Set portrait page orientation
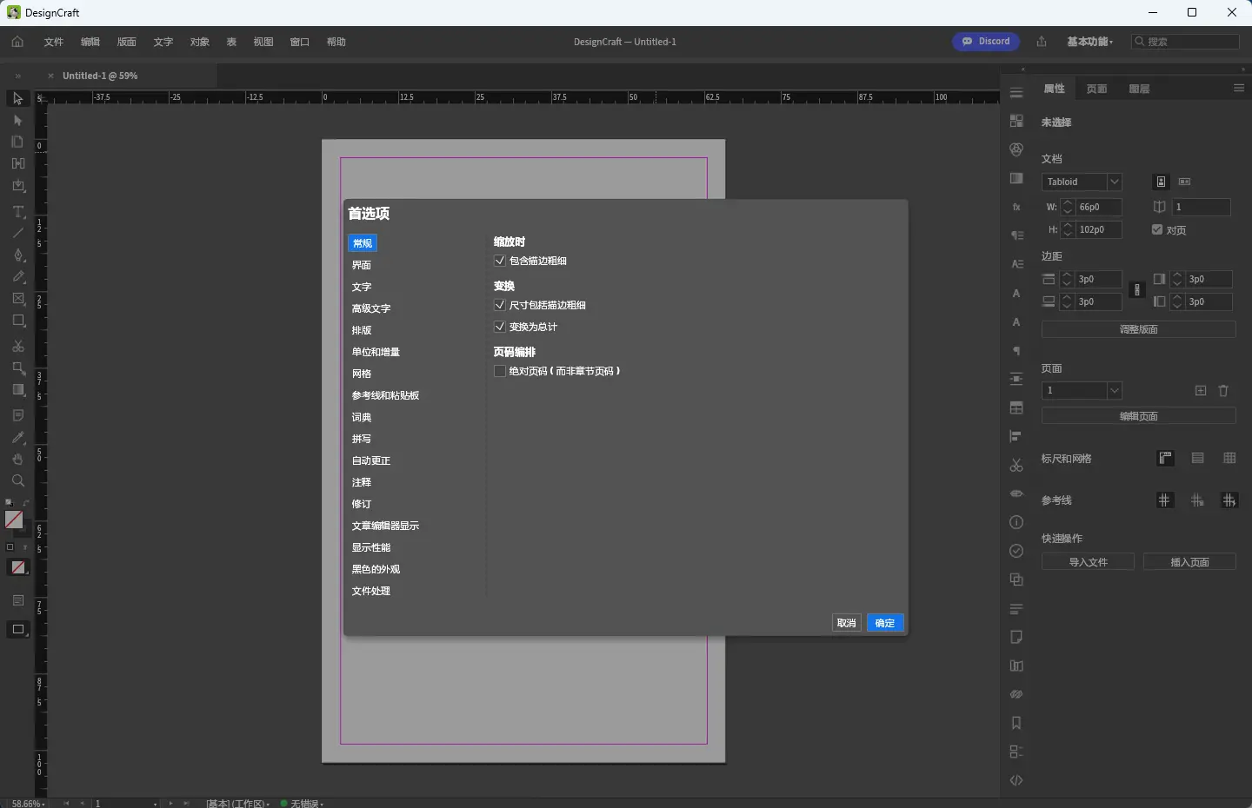 1161,182
